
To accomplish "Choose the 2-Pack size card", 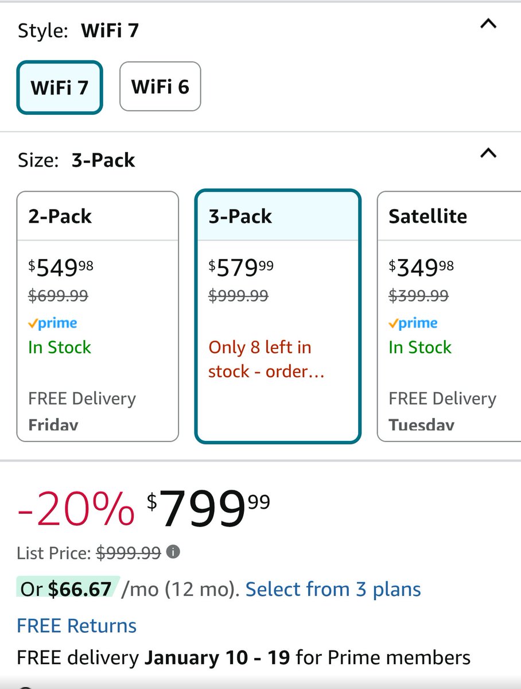I will click(98, 316).
